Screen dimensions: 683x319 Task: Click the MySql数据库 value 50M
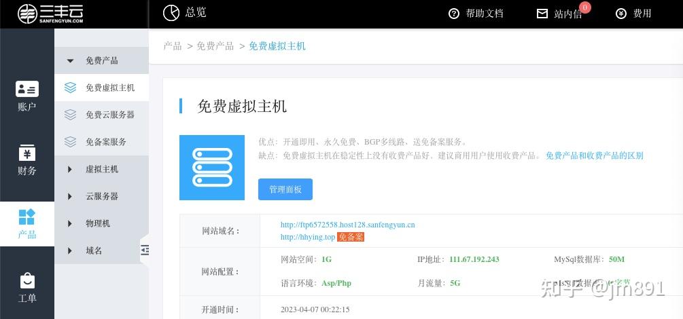(617, 259)
